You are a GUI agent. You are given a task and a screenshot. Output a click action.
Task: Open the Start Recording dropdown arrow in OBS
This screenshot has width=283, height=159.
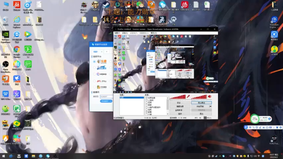(x=210, y=106)
